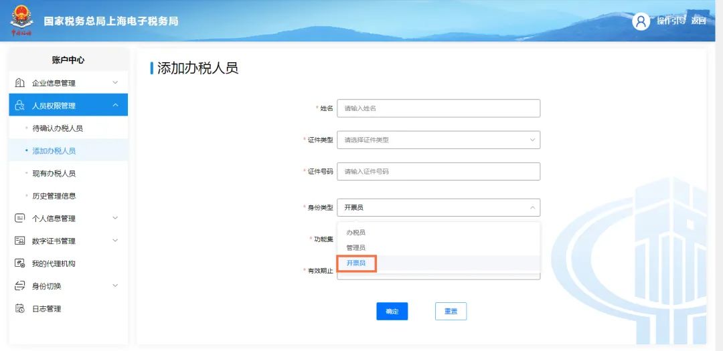This screenshot has height=351, width=723.
Task: Click the 我的代理机构 icon
Action: click(20, 263)
